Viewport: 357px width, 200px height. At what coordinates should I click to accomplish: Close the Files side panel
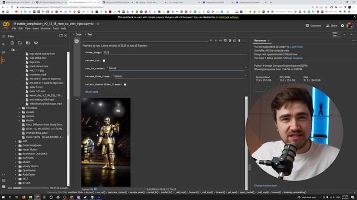pyautogui.click(x=66, y=36)
